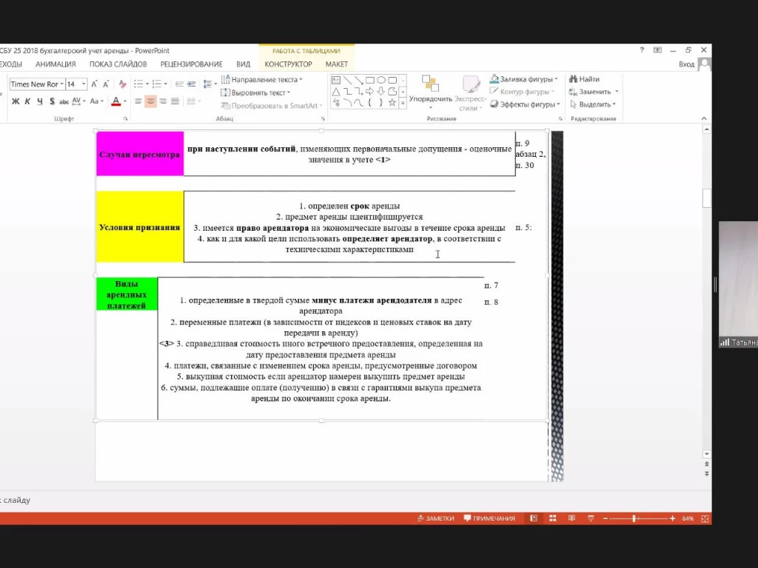Click the Найти button
This screenshot has width=758, height=568.
584,79
